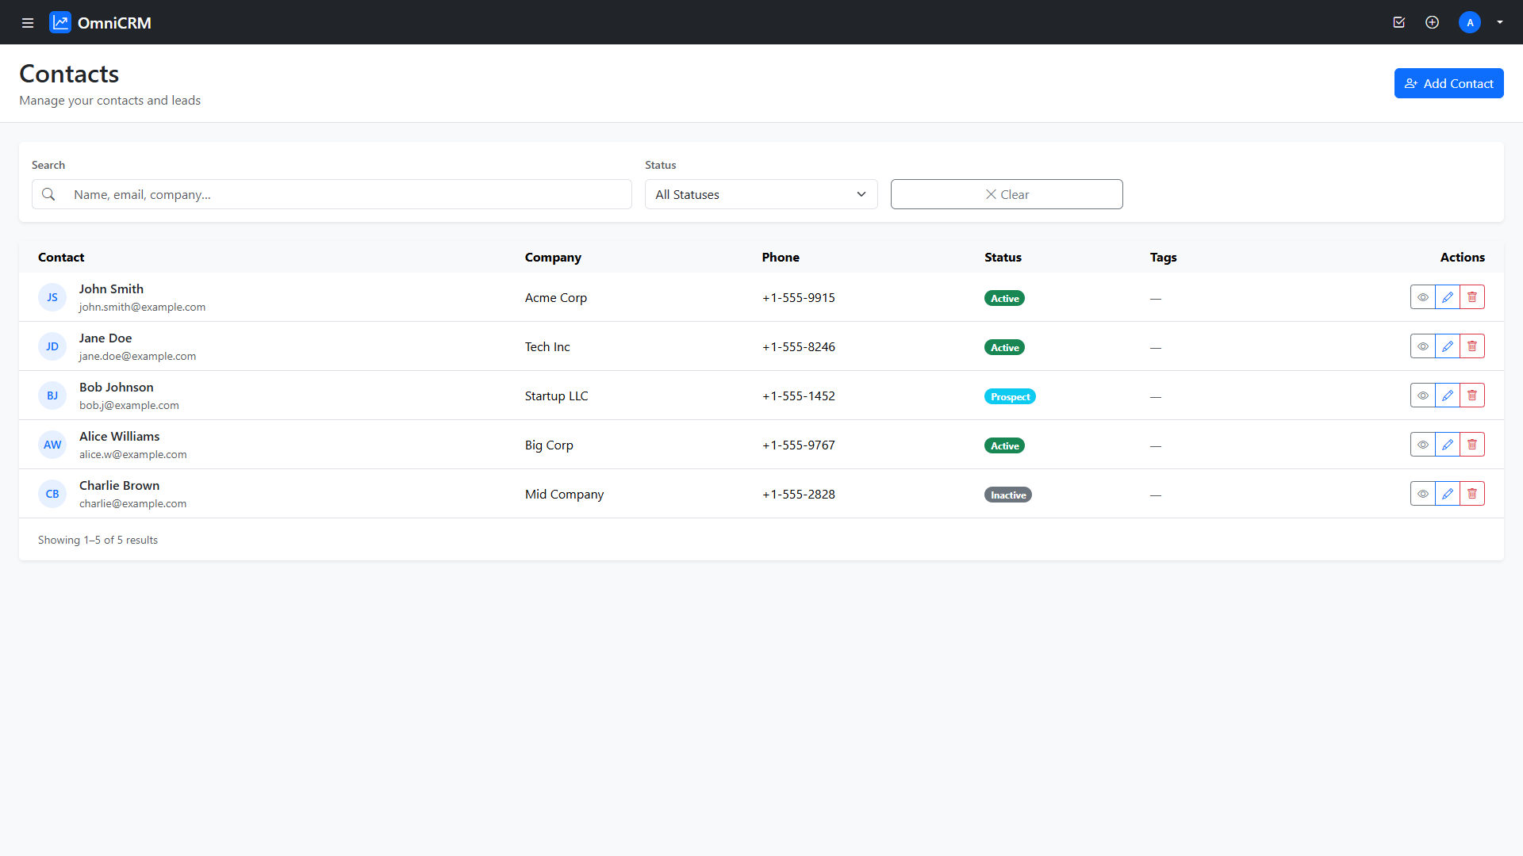
Task: Click the OmniCRM brand name
Action: [x=114, y=23]
